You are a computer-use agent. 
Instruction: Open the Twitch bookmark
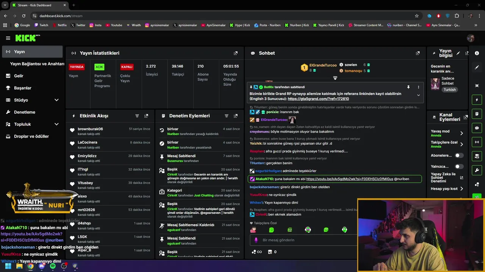41,25
